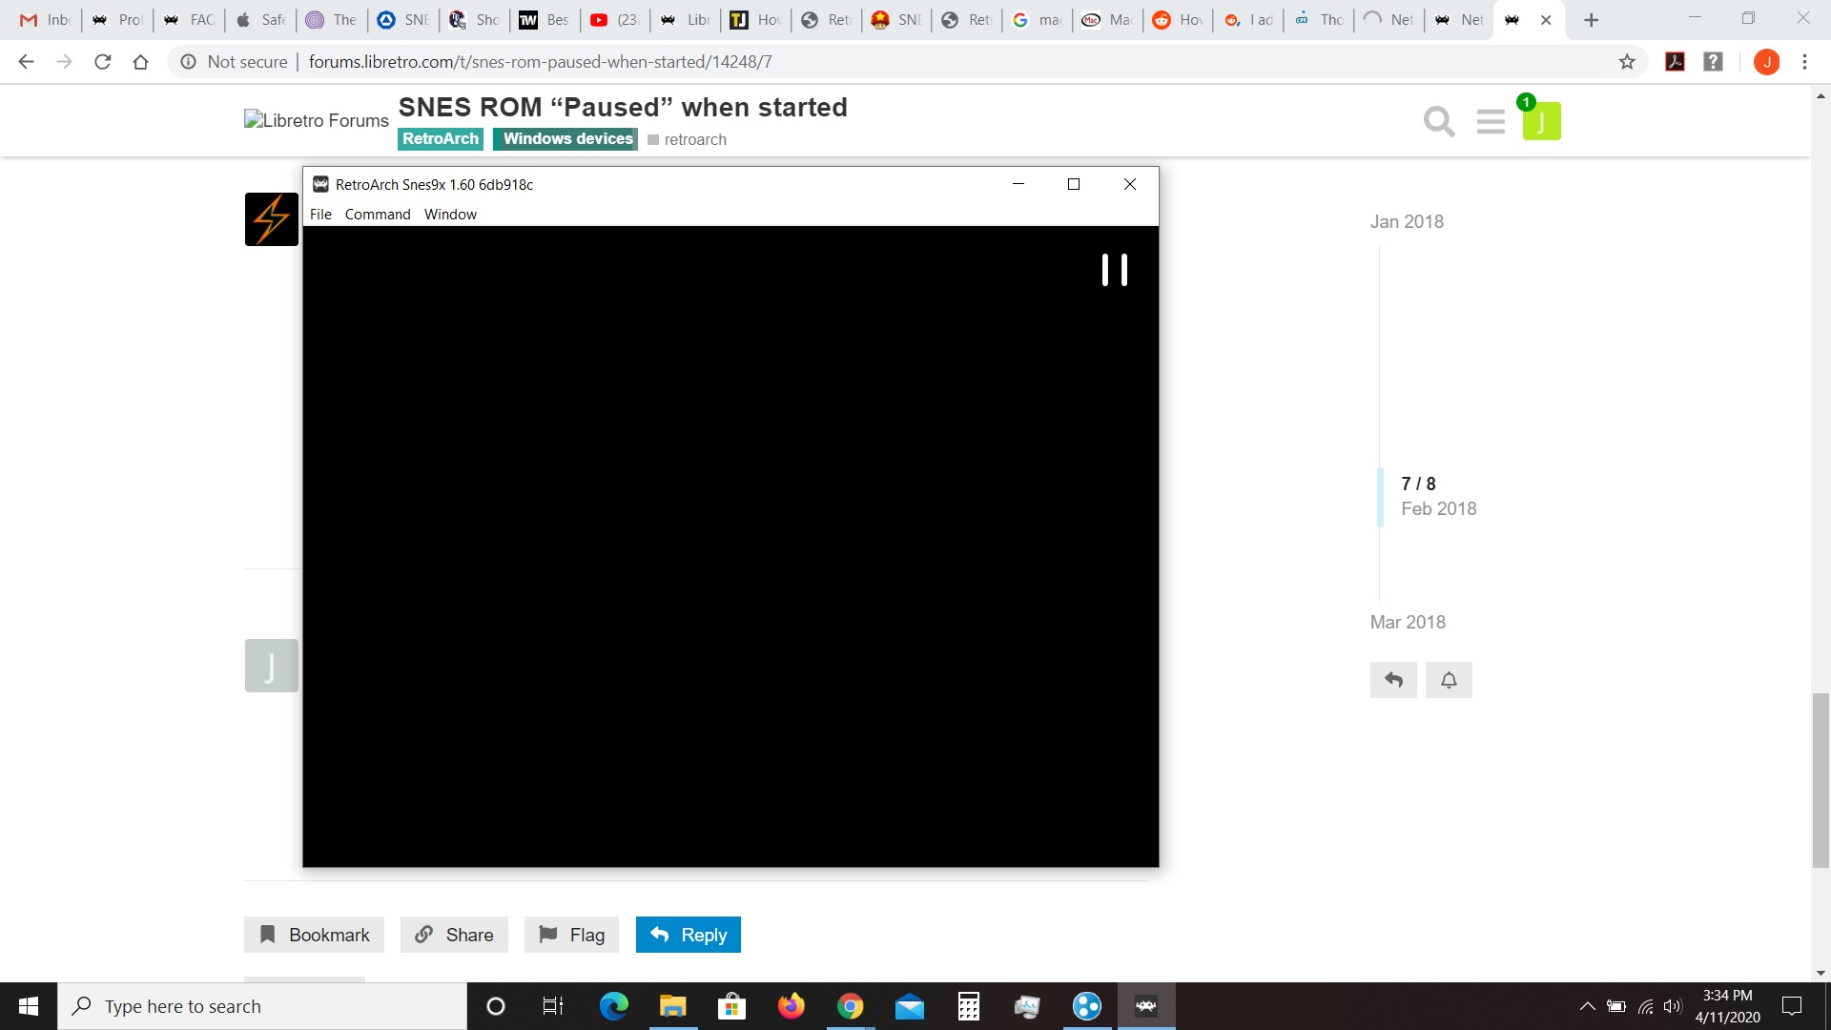The width and height of the screenshot is (1831, 1030).
Task: Open the forum hamburger menu
Action: (1491, 122)
